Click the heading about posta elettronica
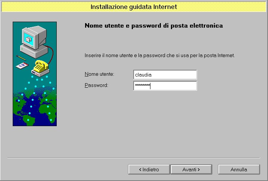The height and width of the screenshot is (181, 268). pos(154,26)
